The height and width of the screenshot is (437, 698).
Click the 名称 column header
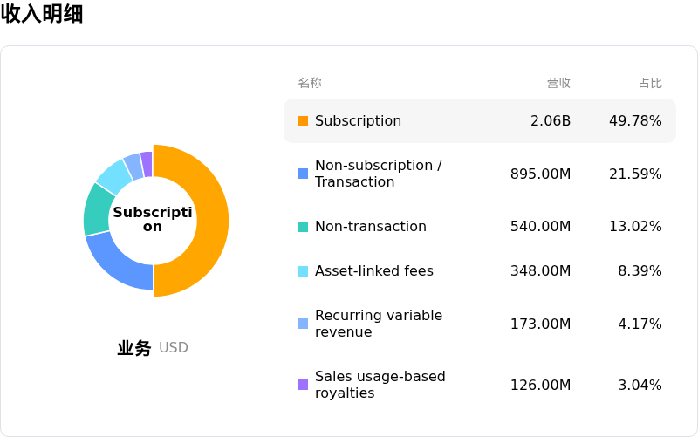click(310, 83)
